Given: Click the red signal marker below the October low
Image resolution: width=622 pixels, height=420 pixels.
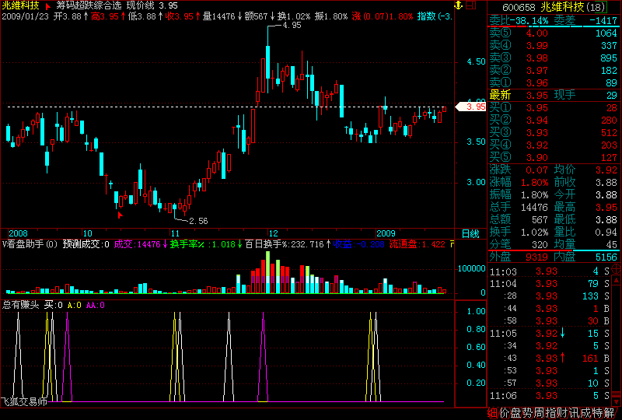Looking at the screenshot, I should click(x=120, y=215).
